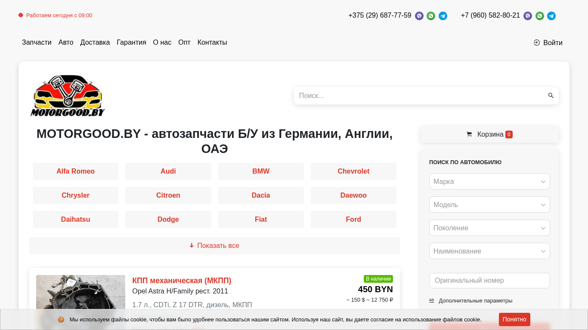Click the 1.7 л., CDTi engine description
The width and height of the screenshot is (588, 330).
pos(192,305)
